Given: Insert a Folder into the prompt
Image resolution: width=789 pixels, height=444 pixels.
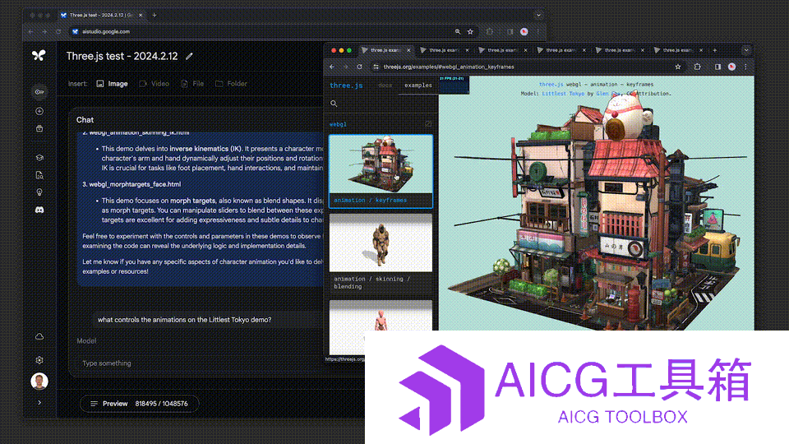Looking at the screenshot, I should [231, 84].
